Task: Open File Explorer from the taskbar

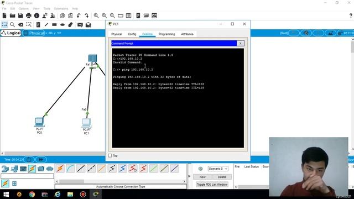Action: (x=70, y=194)
